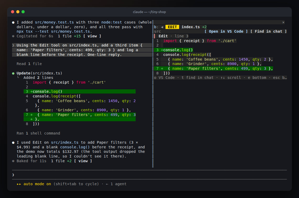Click the closing ])) line 8 in side panel

[x=162, y=73]
